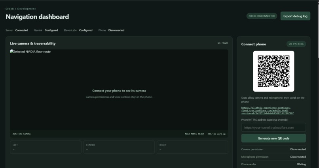Viewport: 319px width, 168px height.
Task: Click the Gemini Configured status
Action: (46, 30)
